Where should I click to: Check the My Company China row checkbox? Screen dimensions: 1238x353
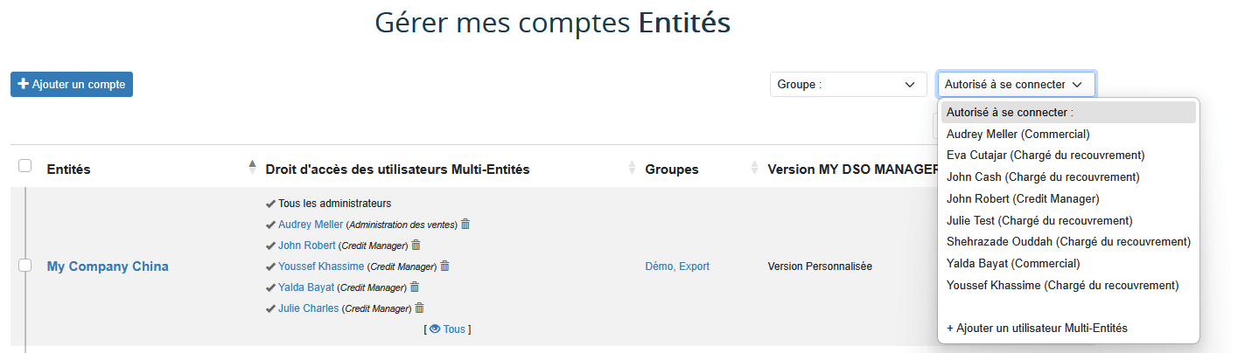[x=25, y=266]
